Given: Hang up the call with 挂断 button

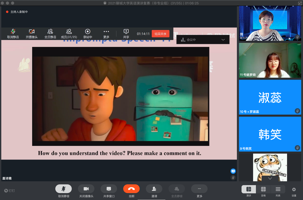Looking at the screenshot, I should (x=131, y=189).
